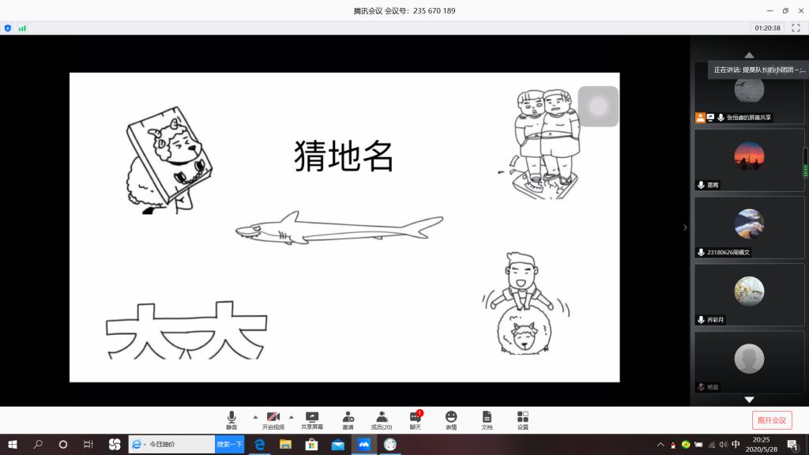Enter full screen mode icon at top right
Image resolution: width=809 pixels, height=455 pixels.
(x=796, y=28)
